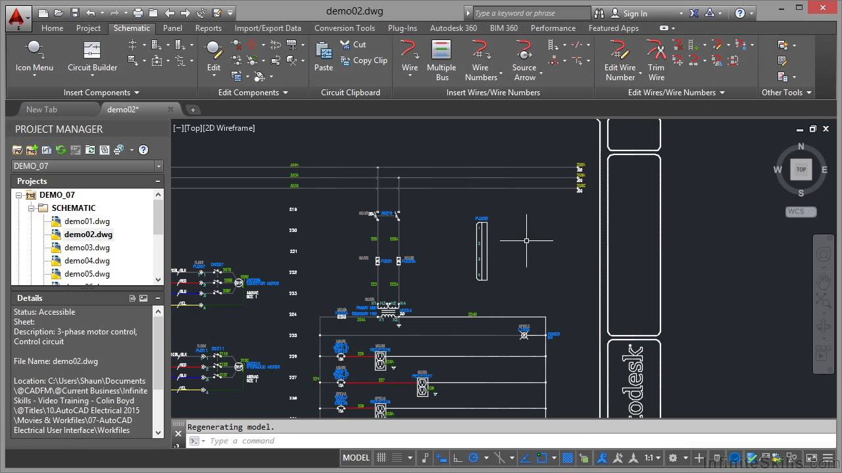Toggle clean screen in status bar

[812, 458]
